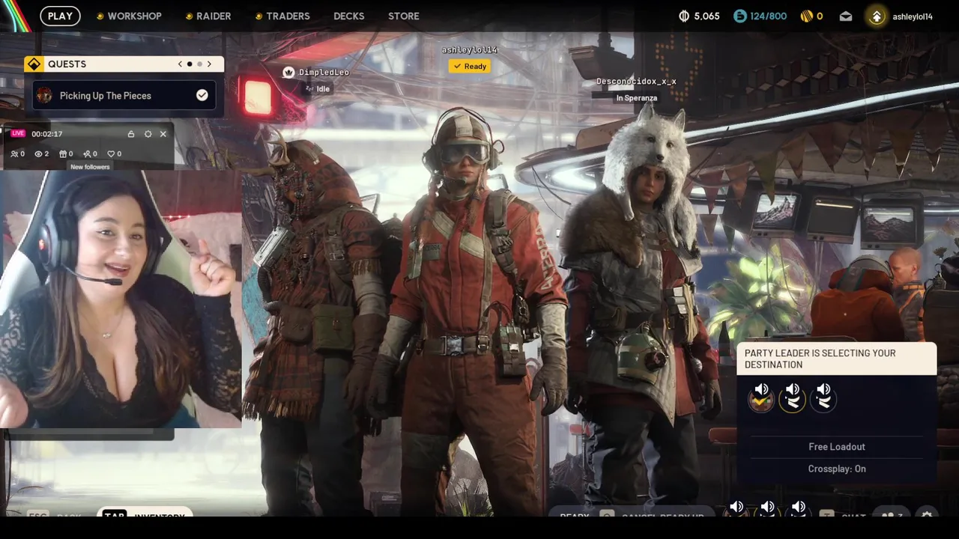The width and height of the screenshot is (959, 539).
Task: Click the party leader destination notice
Action: pos(837,359)
